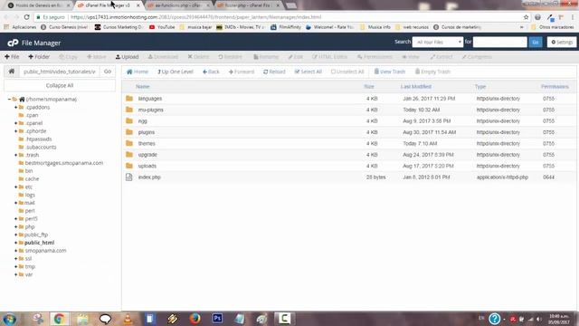Click the cPanel logo in the header
Screen dimensions: 579x326
click(13, 43)
